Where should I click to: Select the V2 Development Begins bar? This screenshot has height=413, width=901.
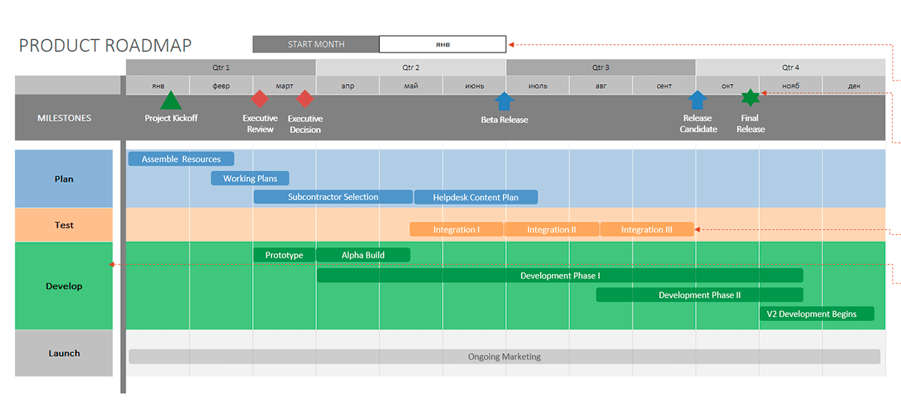tap(817, 314)
